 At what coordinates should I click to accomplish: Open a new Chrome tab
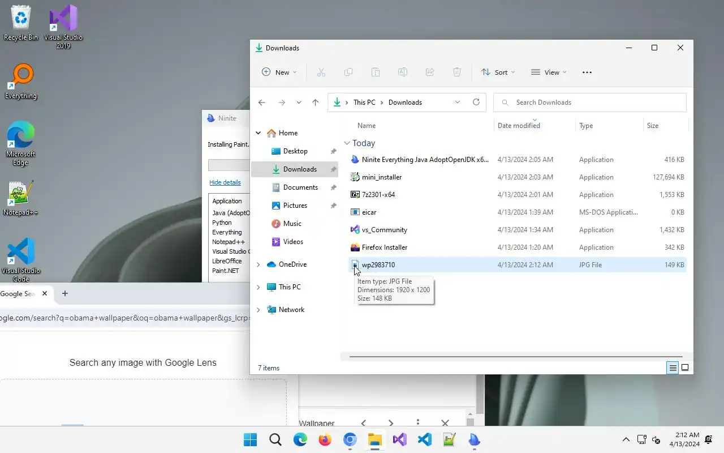[x=64, y=293]
